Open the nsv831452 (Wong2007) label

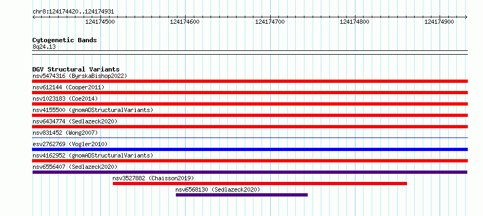pyautogui.click(x=65, y=133)
